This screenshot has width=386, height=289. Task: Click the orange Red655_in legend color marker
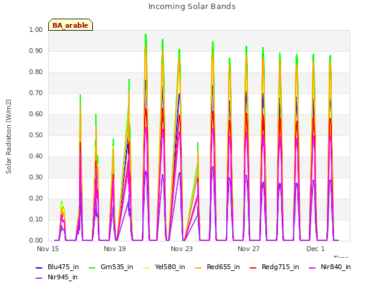point(198,267)
